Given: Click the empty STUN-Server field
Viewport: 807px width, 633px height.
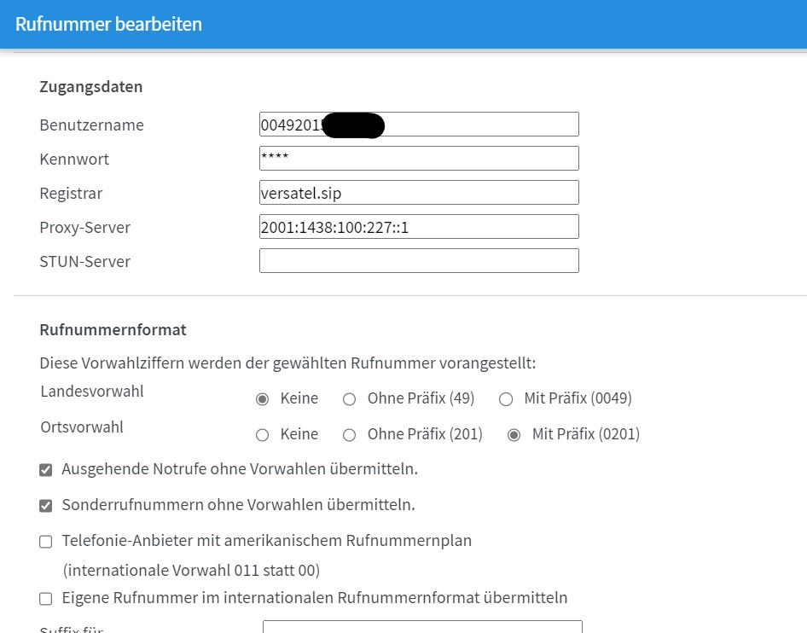Looking at the screenshot, I should click(418, 259).
